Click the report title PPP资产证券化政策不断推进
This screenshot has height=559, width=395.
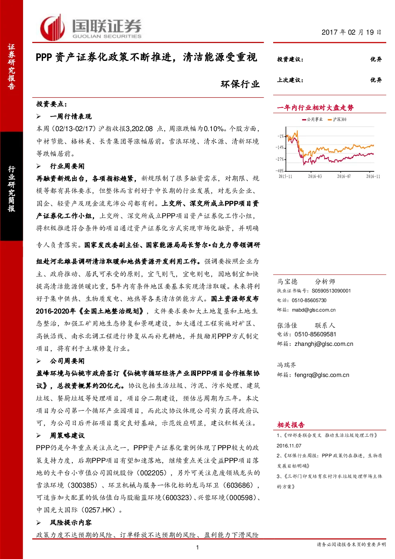[147, 57]
